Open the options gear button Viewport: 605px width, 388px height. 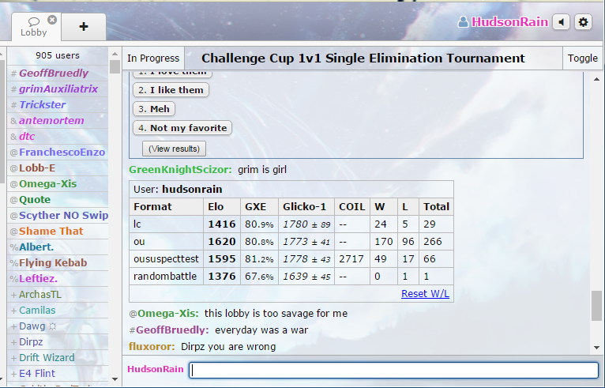pyautogui.click(x=583, y=22)
